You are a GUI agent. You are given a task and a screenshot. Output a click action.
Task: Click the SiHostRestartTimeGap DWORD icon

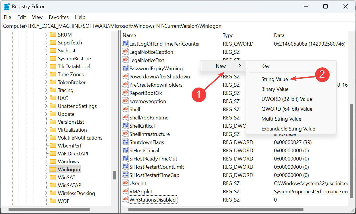pyautogui.click(x=125, y=175)
